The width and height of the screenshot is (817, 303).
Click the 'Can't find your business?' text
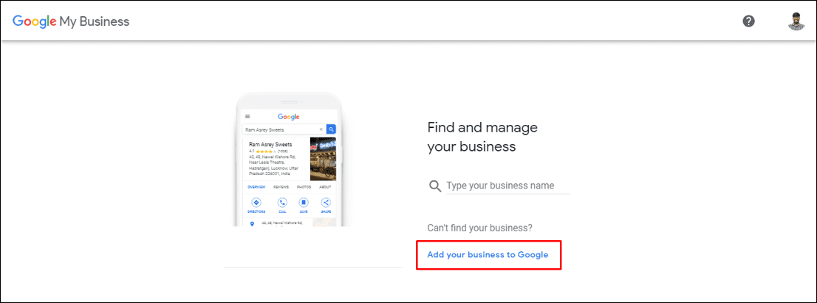pyautogui.click(x=480, y=228)
